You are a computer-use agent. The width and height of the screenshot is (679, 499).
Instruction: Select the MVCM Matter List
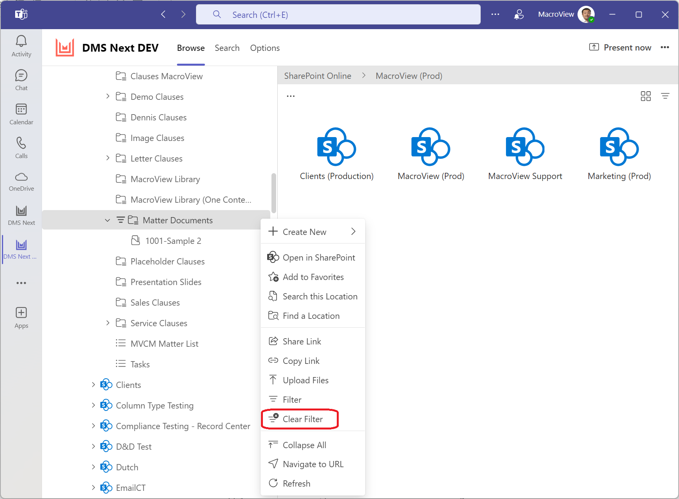click(164, 344)
